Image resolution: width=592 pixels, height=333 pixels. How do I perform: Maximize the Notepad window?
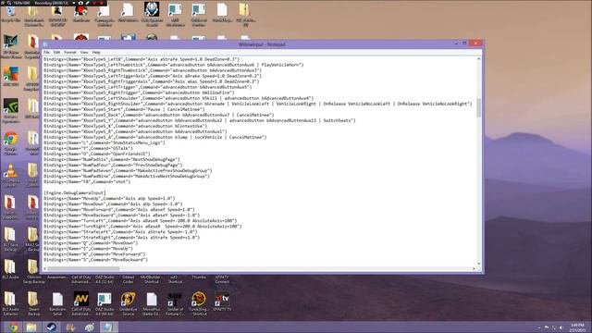(464, 43)
